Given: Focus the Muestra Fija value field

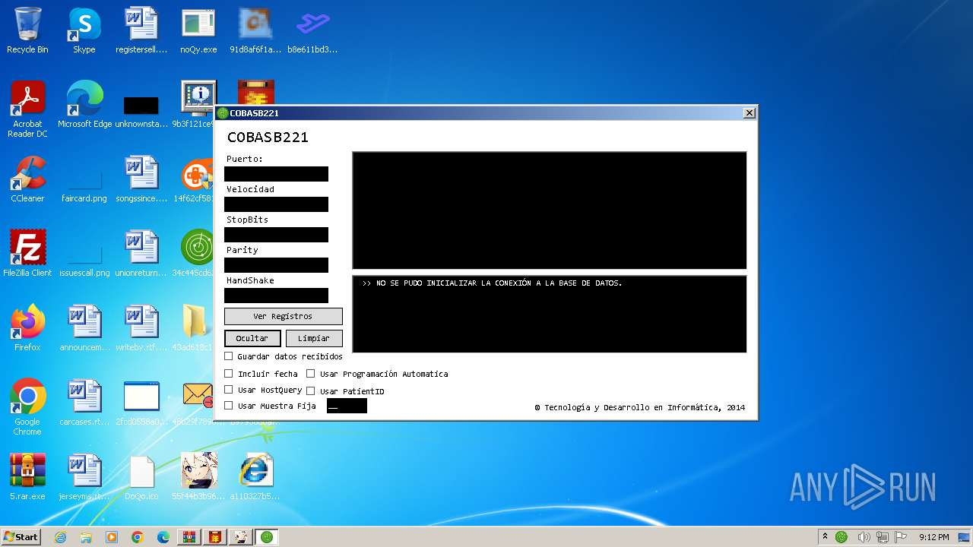Looking at the screenshot, I should click(347, 406).
